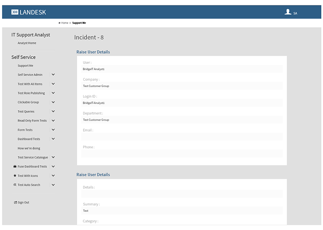Screen dimensions: 323x230
Task: Click the Sign Out icon
Action: click(x=15, y=203)
